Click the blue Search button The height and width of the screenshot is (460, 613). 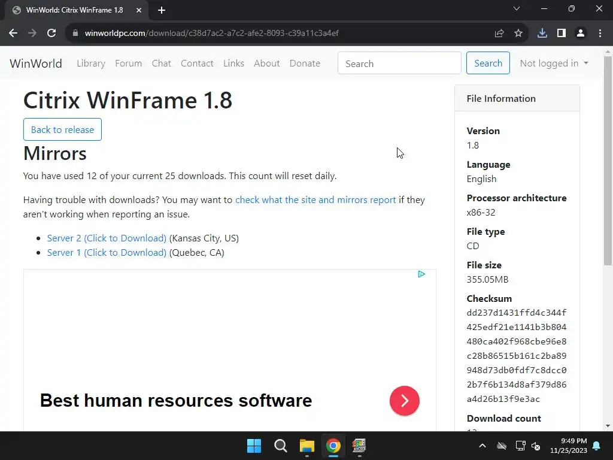click(x=488, y=63)
